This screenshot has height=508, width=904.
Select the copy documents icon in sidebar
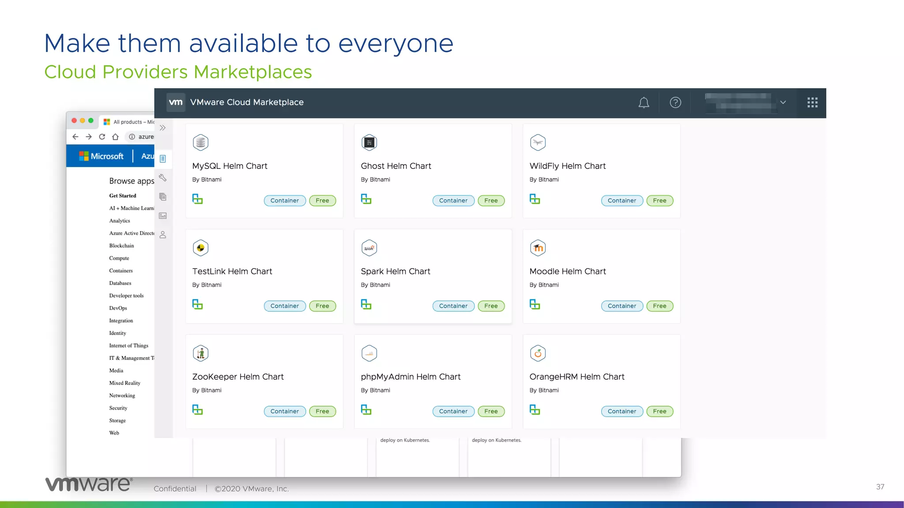[x=162, y=197]
